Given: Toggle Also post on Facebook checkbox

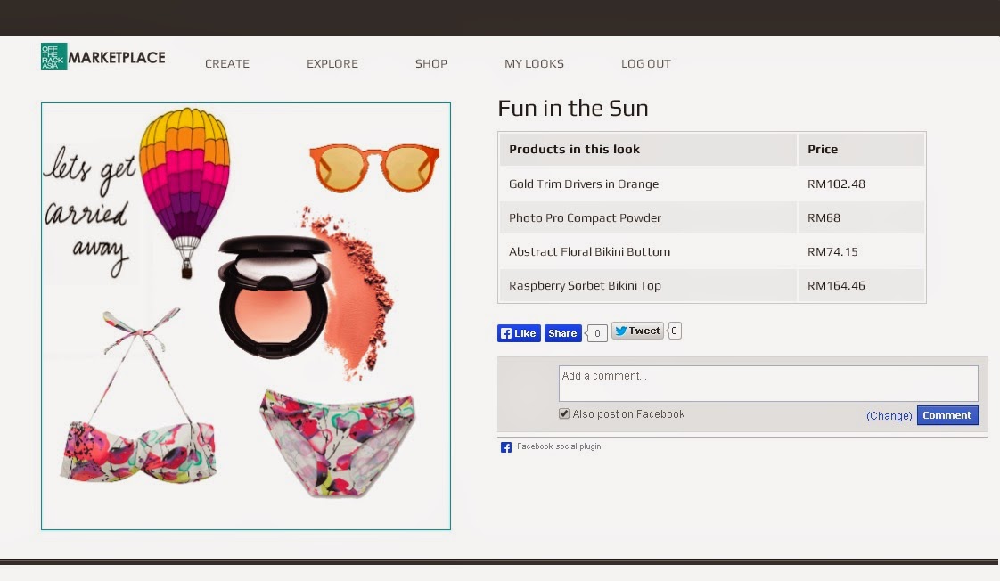Looking at the screenshot, I should (564, 413).
